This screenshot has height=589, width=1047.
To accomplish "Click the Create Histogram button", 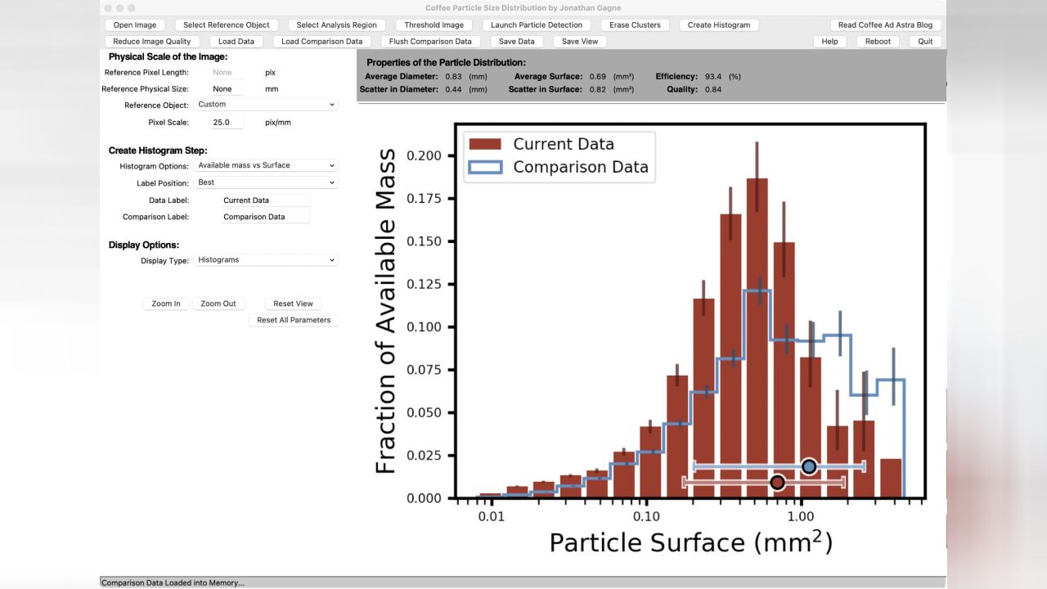I will click(719, 25).
